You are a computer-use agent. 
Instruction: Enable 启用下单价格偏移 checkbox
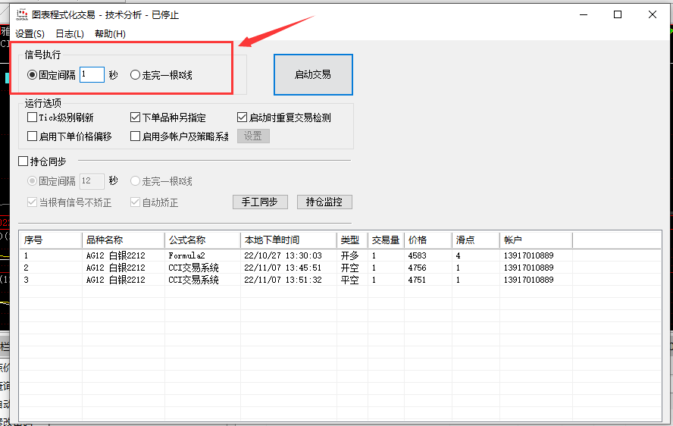coord(32,136)
